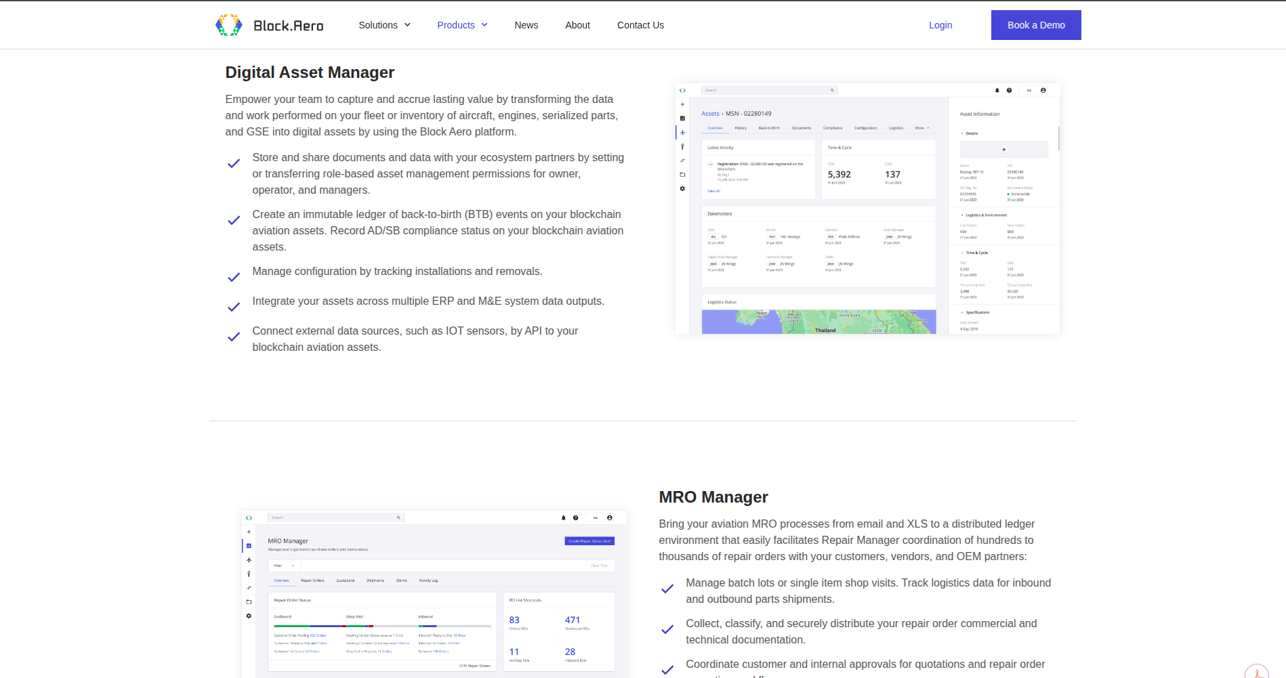The height and width of the screenshot is (678, 1286).
Task: Click the Block.Aero brand name text
Action: [288, 26]
